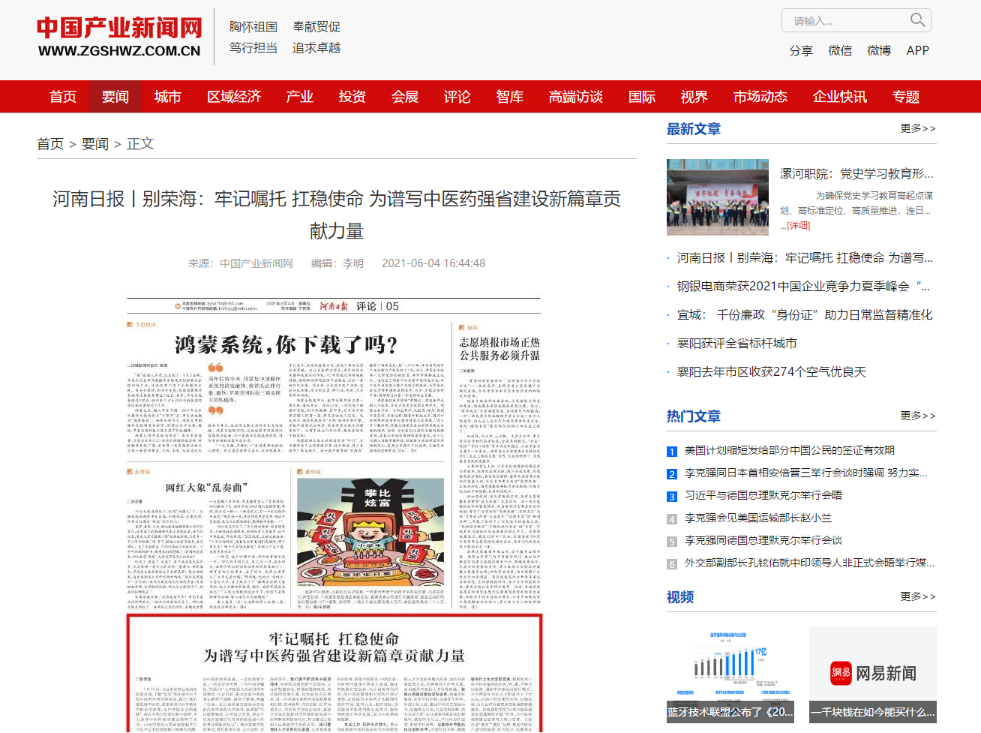Click the 首页 breadcrumb link

tap(50, 144)
